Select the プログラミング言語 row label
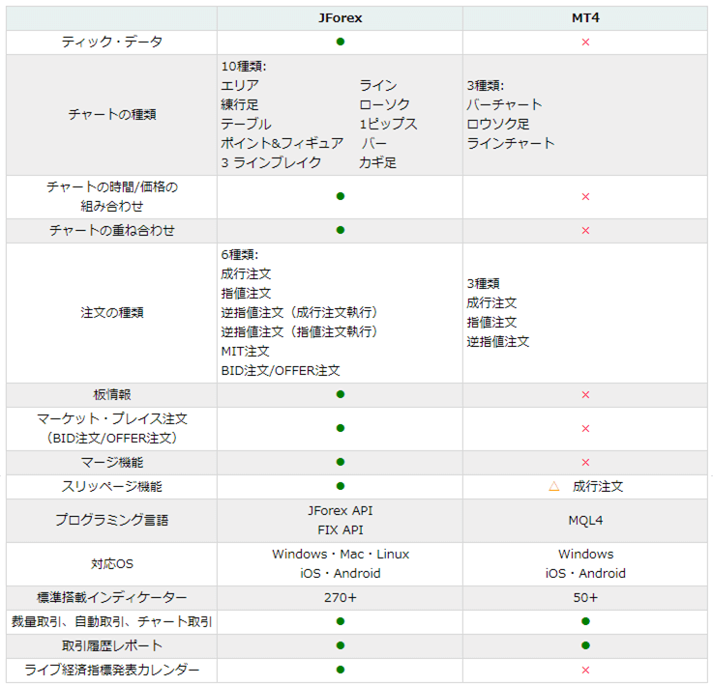The height and width of the screenshot is (686, 713). [x=112, y=520]
